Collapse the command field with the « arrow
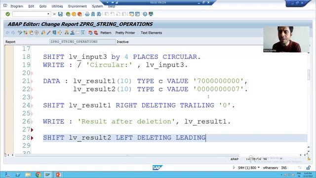The image size is (316, 178). pyautogui.click(x=54, y=14)
